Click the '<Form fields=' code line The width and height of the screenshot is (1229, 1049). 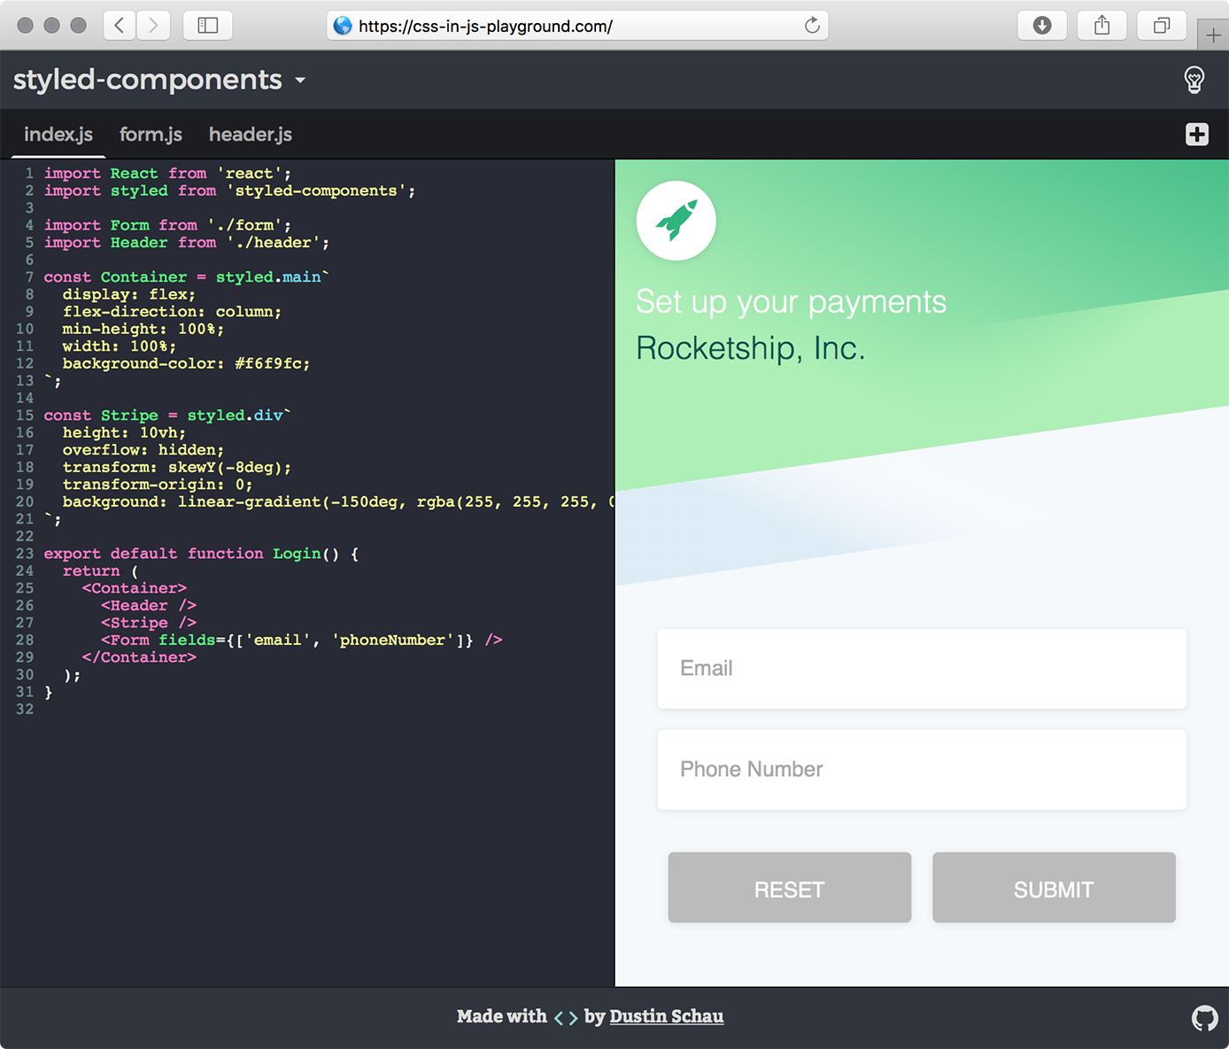[x=302, y=641]
